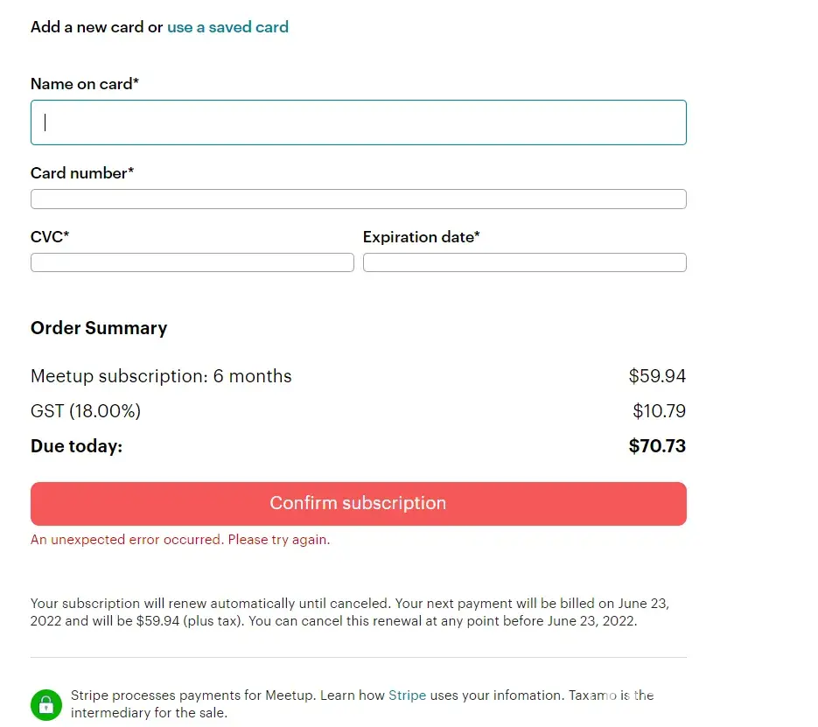Select the Meetup subscription: 6 months line
This screenshot has width=818, height=727.
(161, 376)
